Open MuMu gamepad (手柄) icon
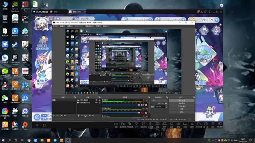Image resolution: width=255 pixels, height=143 pixels. click(164, 125)
